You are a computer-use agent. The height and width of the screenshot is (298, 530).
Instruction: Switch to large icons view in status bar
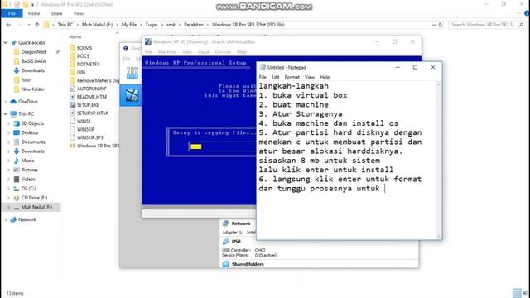pyautogui.click(x=525, y=293)
